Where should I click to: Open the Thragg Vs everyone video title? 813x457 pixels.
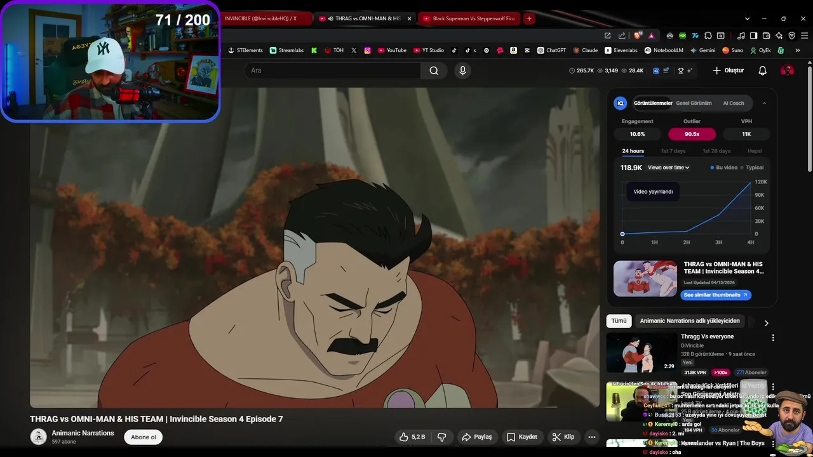707,336
